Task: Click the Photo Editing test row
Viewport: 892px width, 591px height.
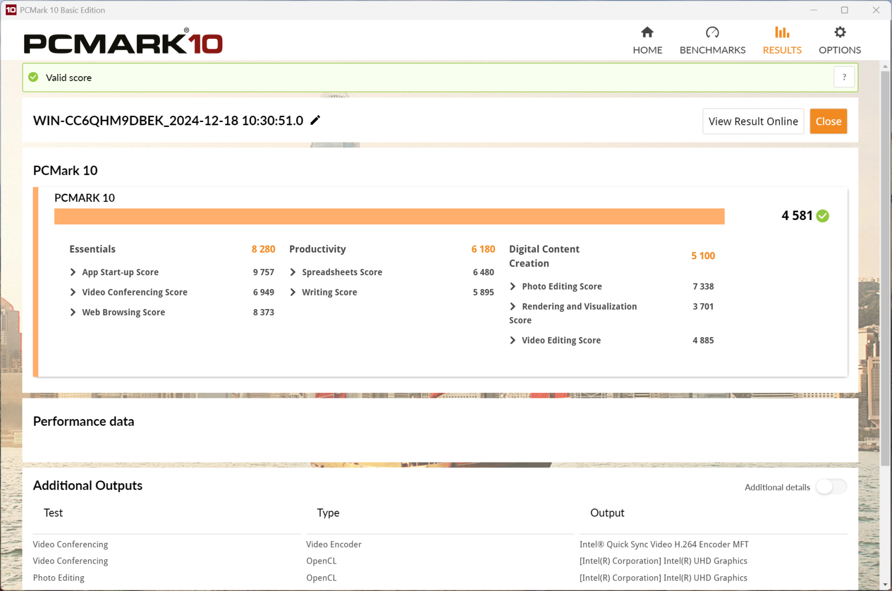Action: [x=59, y=578]
